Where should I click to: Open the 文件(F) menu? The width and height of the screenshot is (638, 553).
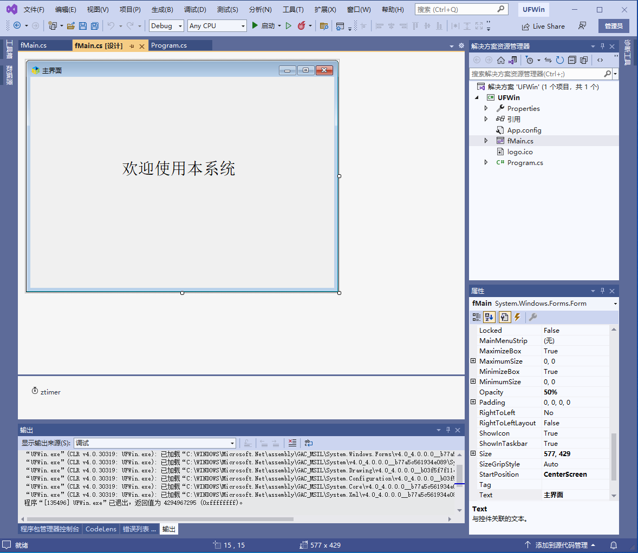coord(34,9)
